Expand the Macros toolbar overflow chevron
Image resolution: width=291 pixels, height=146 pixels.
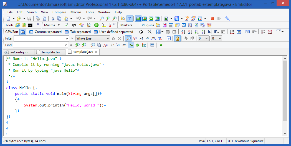coord(115,24)
